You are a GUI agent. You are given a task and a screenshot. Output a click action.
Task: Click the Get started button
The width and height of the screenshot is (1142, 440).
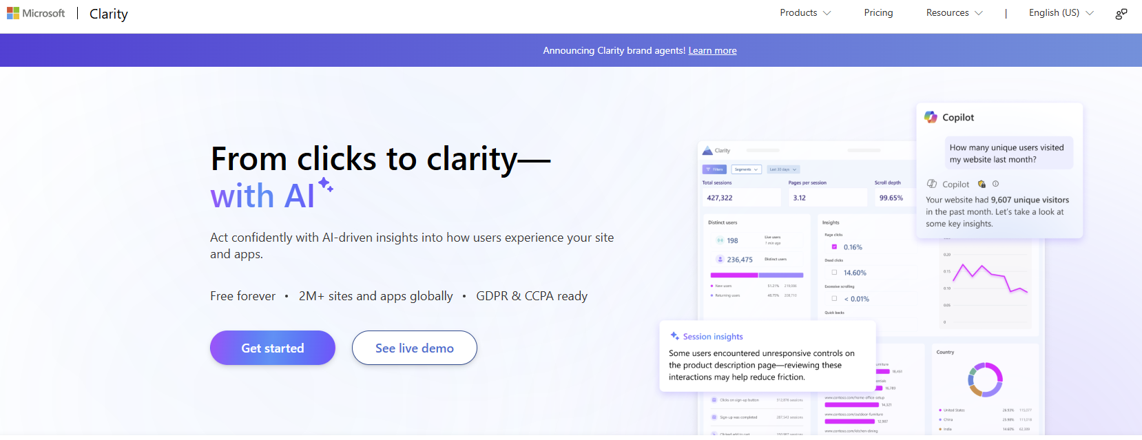point(273,348)
